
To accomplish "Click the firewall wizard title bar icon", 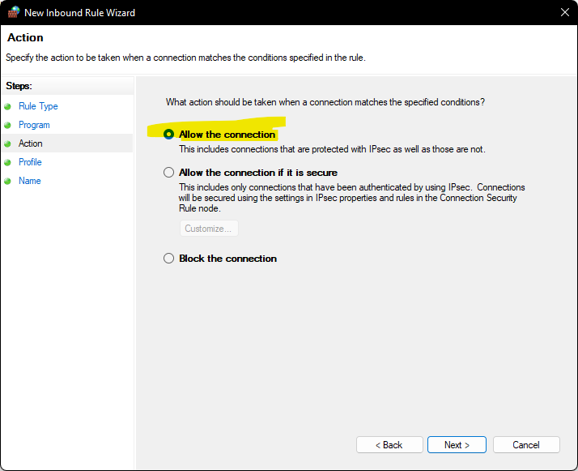I will click(14, 12).
